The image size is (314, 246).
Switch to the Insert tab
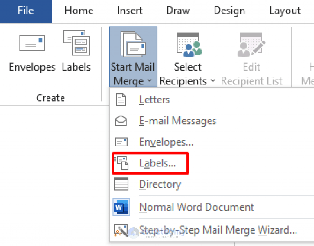tap(130, 10)
